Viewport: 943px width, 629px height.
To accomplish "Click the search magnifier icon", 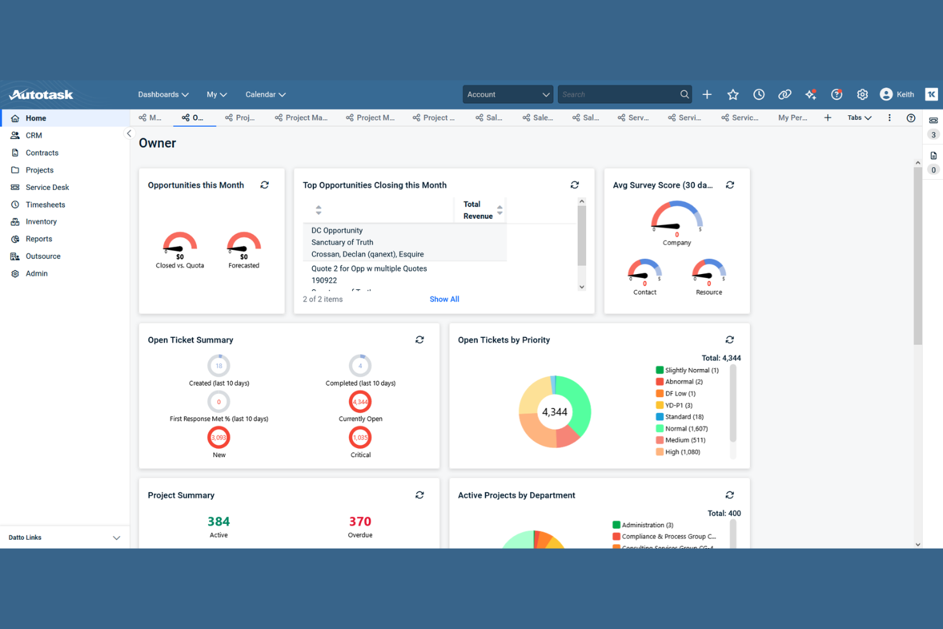I will [684, 94].
